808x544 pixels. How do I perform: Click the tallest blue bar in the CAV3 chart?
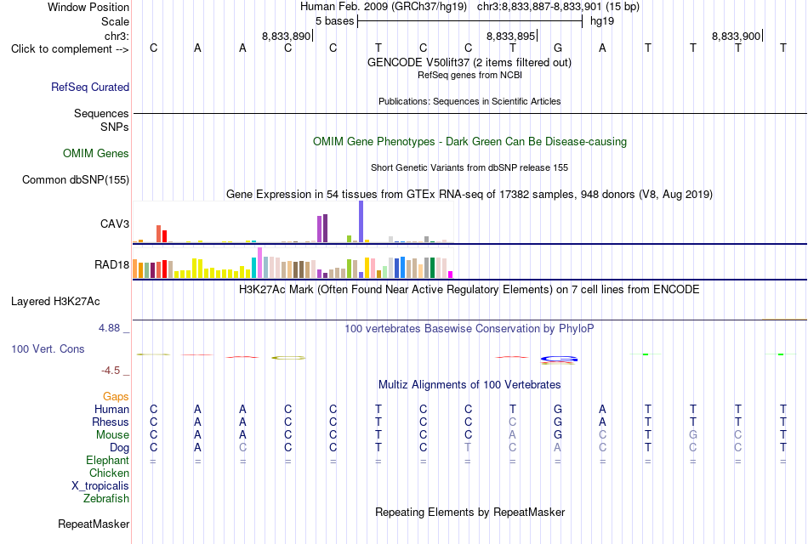[x=361, y=222]
